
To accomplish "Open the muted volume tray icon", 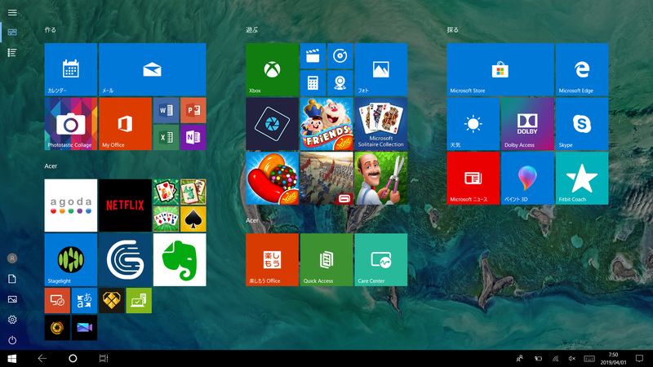I will [572, 359].
